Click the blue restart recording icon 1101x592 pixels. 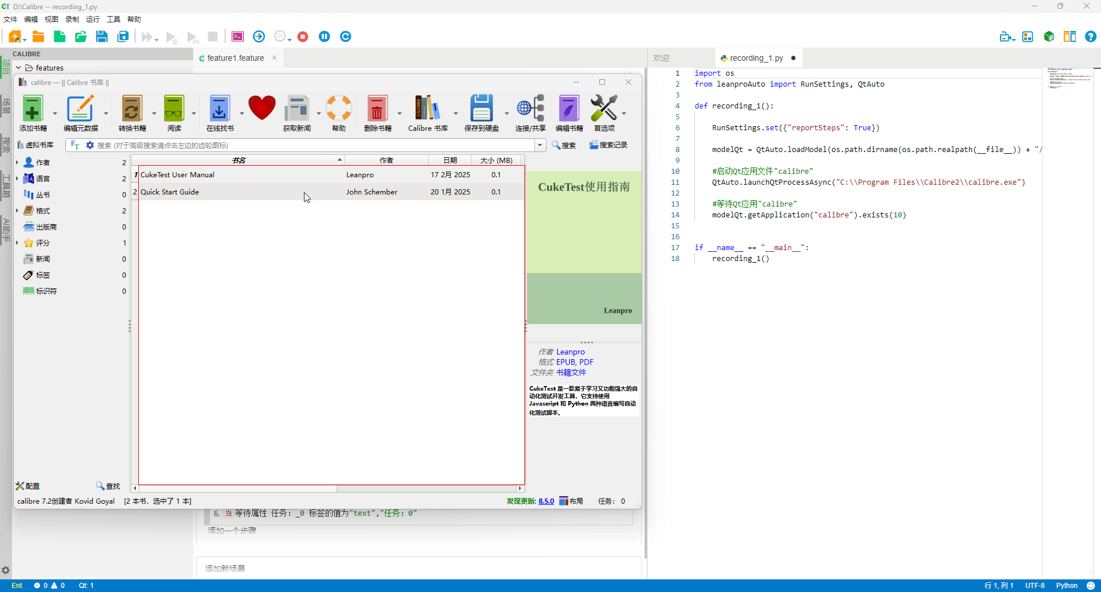click(x=346, y=37)
